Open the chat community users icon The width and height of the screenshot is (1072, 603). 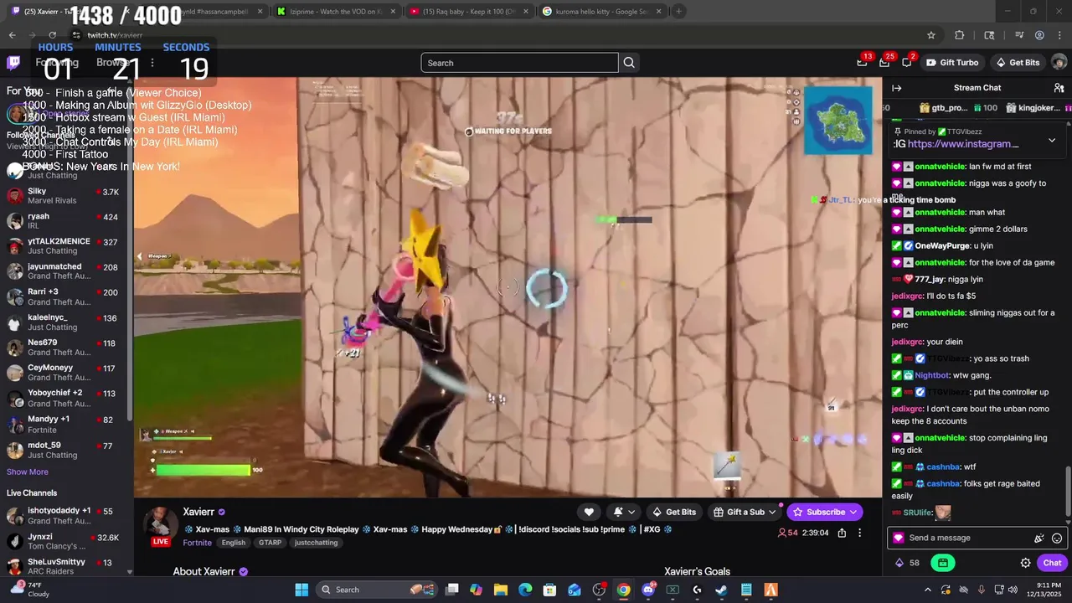(1059, 88)
